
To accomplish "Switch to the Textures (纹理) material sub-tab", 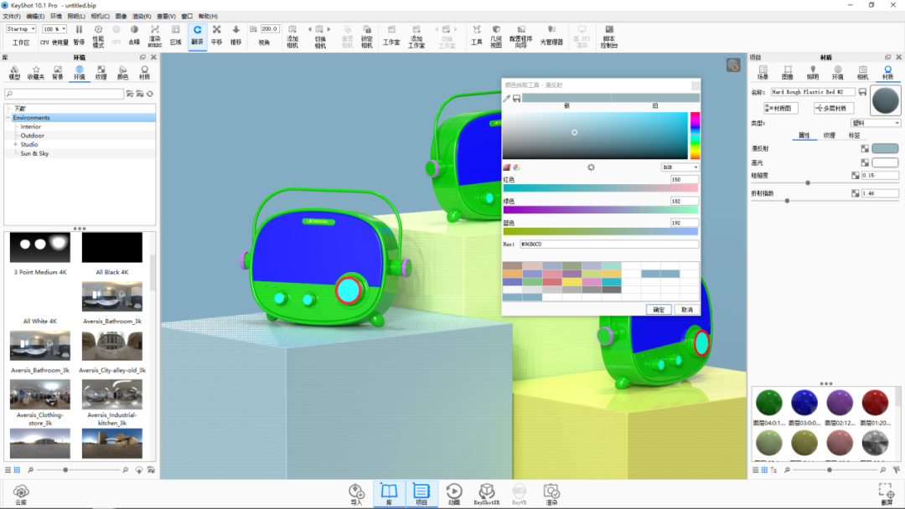I will click(x=829, y=136).
